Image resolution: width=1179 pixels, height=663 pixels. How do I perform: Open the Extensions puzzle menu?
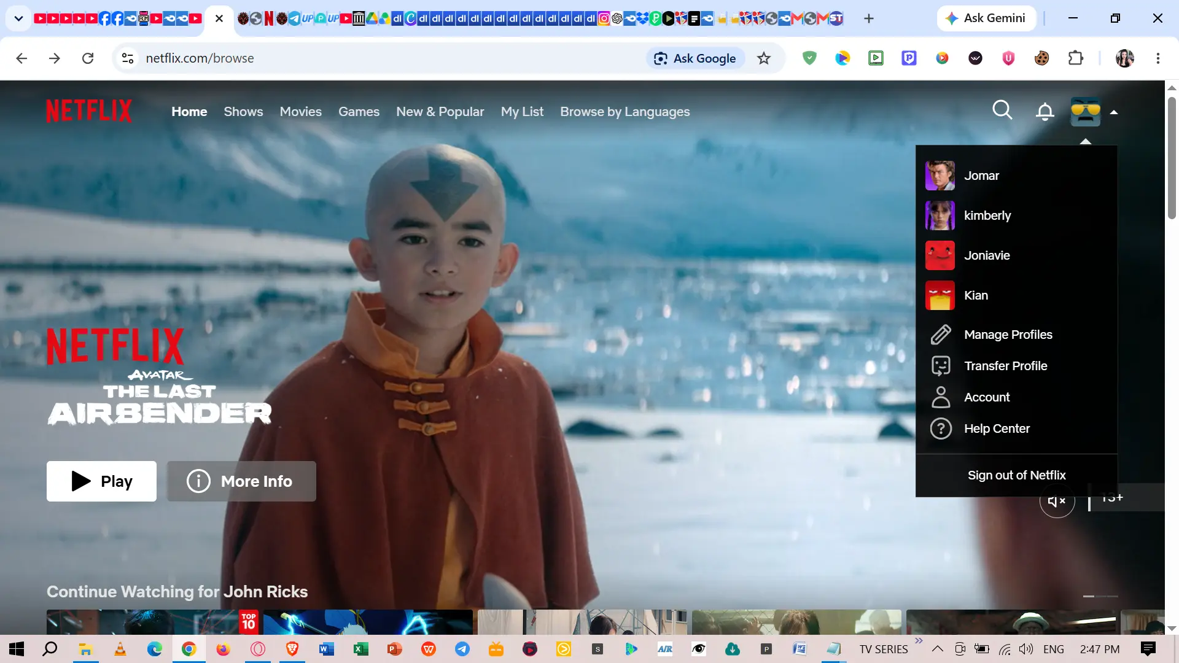1075,58
